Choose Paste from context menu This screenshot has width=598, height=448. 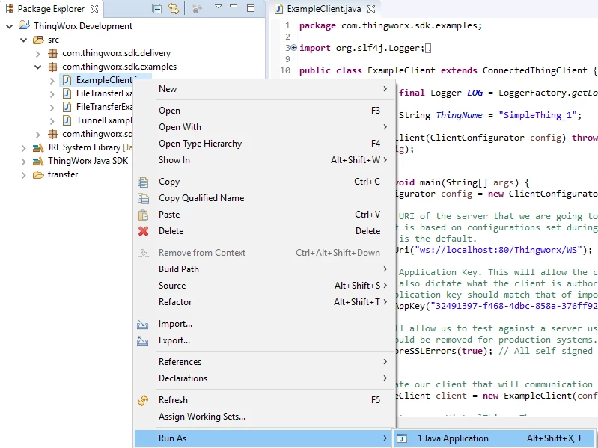point(264,215)
